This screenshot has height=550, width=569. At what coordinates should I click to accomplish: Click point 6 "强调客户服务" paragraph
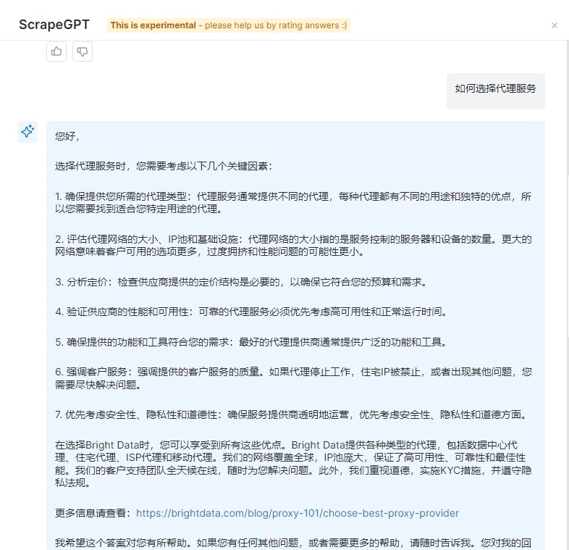pos(293,378)
